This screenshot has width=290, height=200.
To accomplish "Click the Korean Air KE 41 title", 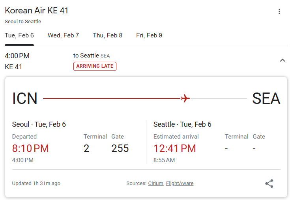I will click(37, 10).
